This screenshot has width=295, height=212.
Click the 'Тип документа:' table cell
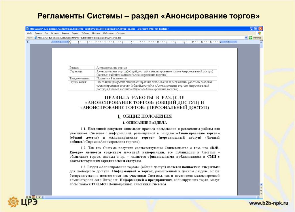click(x=81, y=78)
